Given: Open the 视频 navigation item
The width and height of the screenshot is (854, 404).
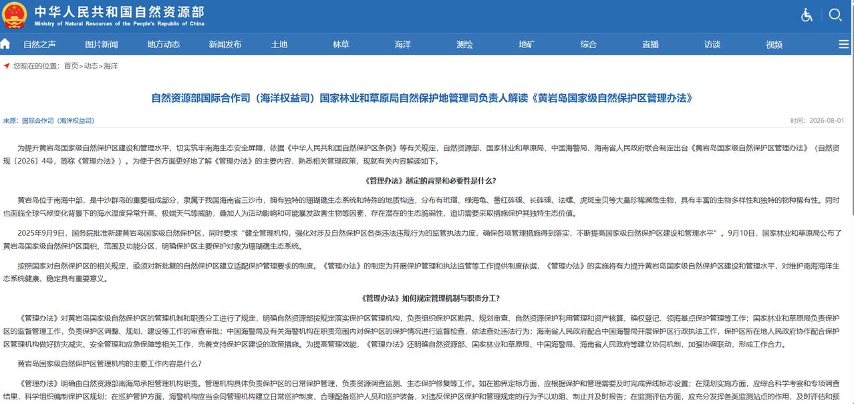Looking at the screenshot, I should [x=774, y=45].
